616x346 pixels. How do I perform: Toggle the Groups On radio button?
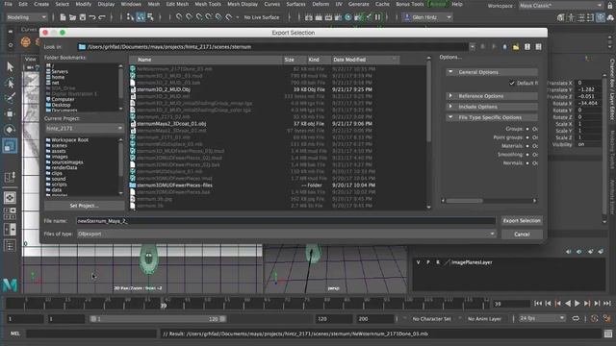click(x=527, y=129)
